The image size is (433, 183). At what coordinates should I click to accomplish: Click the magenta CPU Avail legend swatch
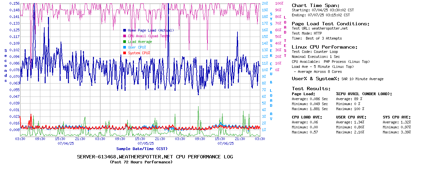[125, 36]
